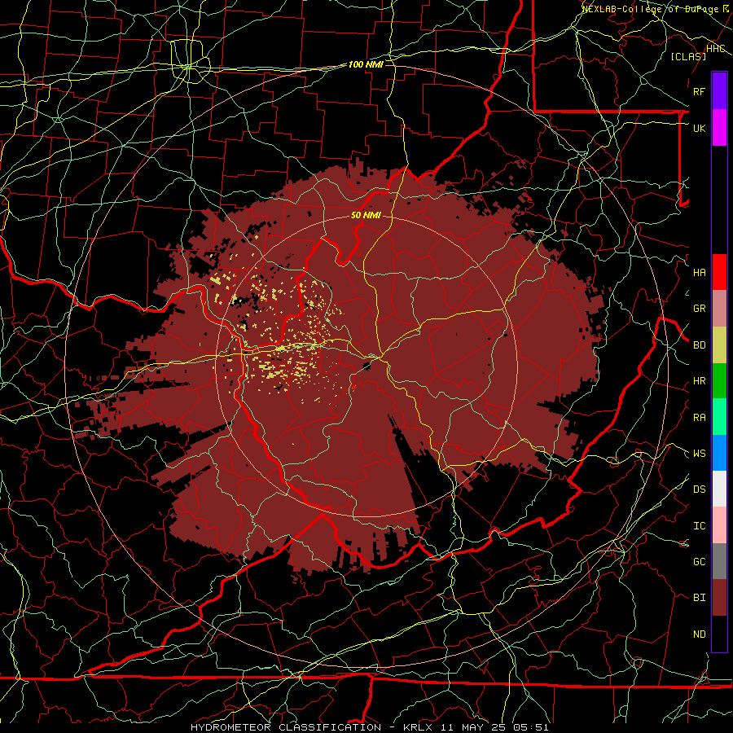The height and width of the screenshot is (733, 733).
Task: Click the RA legend label
Action: click(700, 417)
